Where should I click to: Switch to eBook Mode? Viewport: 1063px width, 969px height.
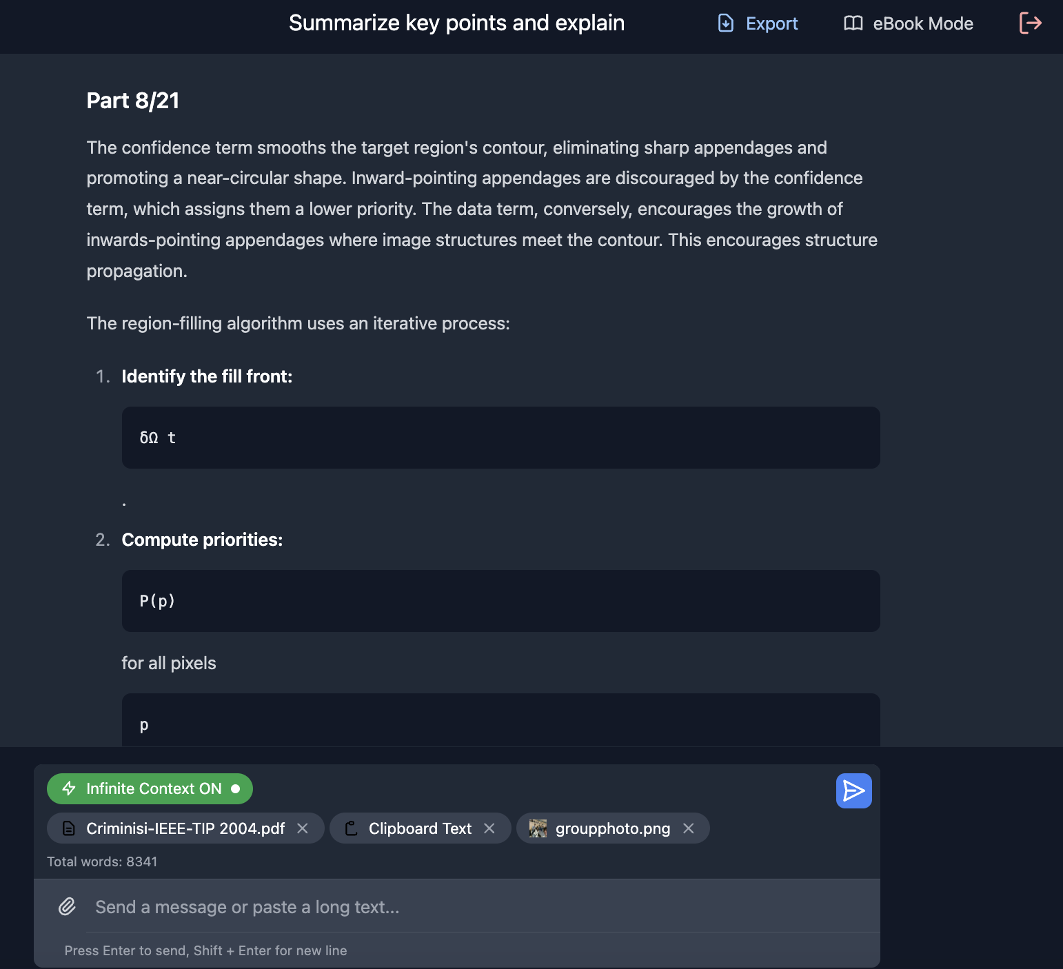tap(922, 23)
